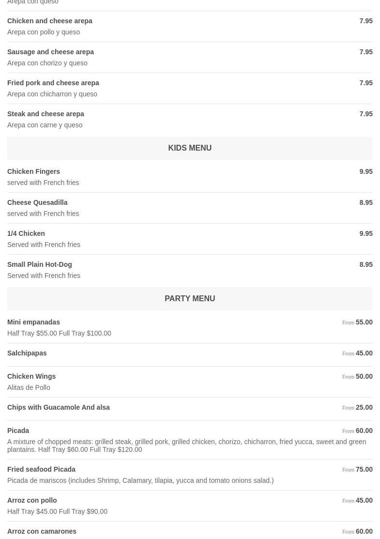Open Chips with Guacamole And alsa
Viewport: 380px width, 539px height.
(59, 408)
